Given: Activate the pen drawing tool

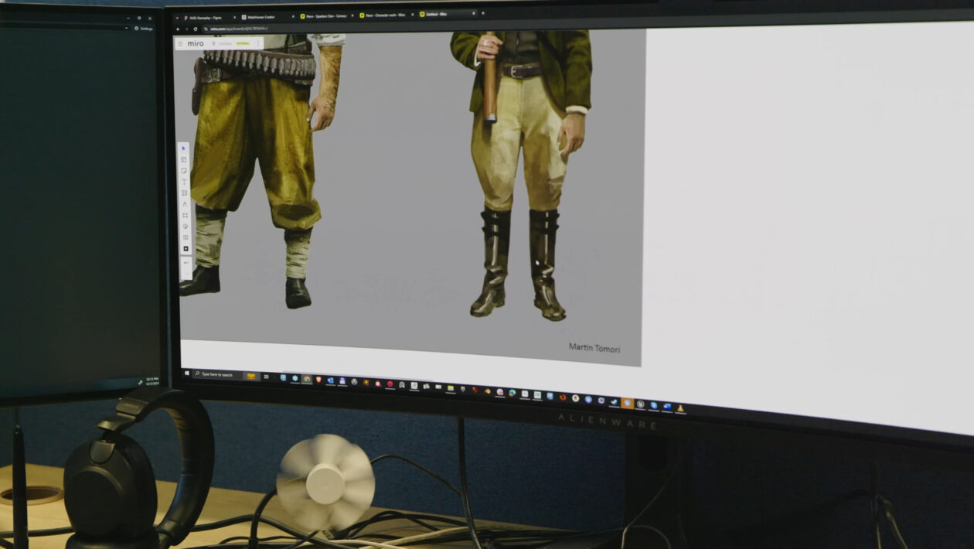Looking at the screenshot, I should coord(184,204).
